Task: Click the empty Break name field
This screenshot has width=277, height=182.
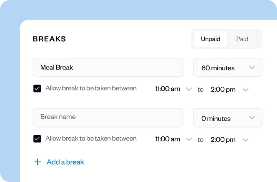Action: pos(108,118)
